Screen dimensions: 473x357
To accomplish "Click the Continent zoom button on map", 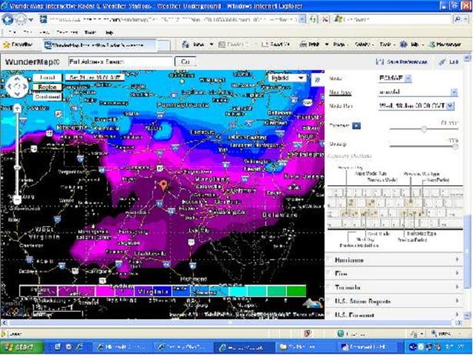I will click(48, 97).
